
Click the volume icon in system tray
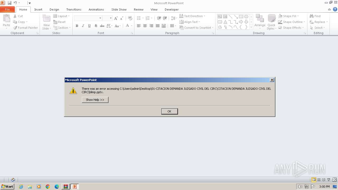click(x=300, y=187)
